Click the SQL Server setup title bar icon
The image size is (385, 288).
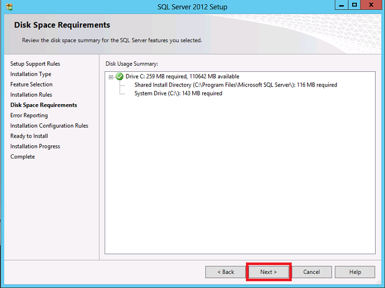coord(9,7)
